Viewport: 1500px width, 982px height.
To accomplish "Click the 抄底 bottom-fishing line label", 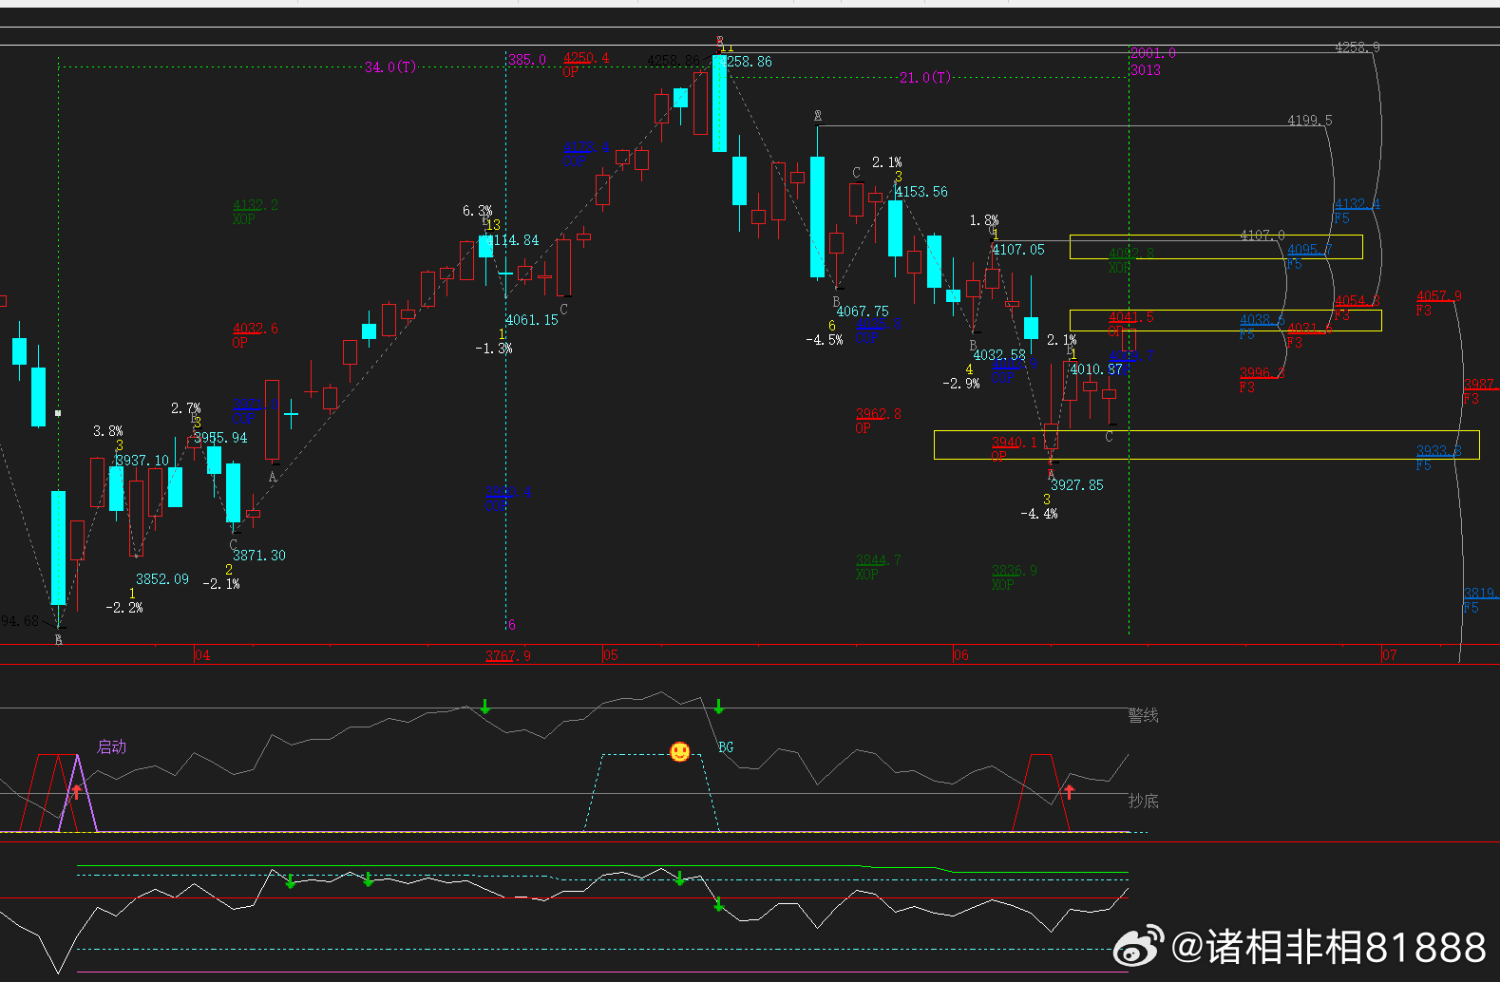I will pyautogui.click(x=1144, y=801).
